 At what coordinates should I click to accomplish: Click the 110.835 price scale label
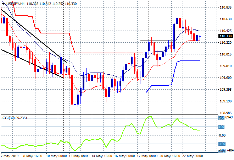[225, 7]
